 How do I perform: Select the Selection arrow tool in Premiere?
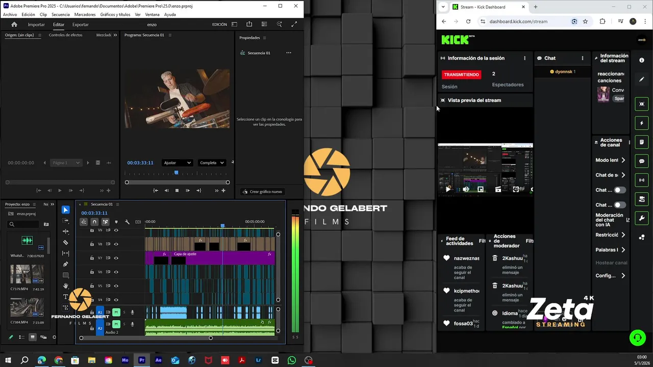(65, 209)
